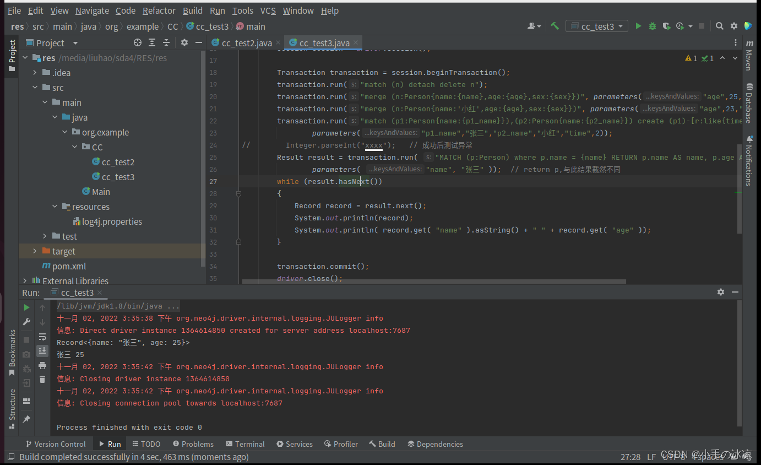Image resolution: width=761 pixels, height=465 pixels.
Task: Start debugging with the green bug icon
Action: (653, 26)
